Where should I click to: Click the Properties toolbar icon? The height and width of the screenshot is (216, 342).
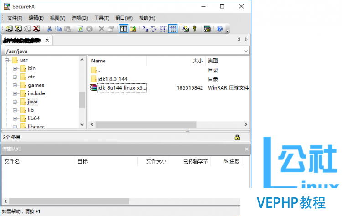[111, 29]
